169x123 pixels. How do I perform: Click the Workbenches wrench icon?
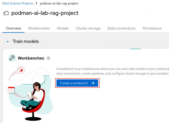(12, 58)
